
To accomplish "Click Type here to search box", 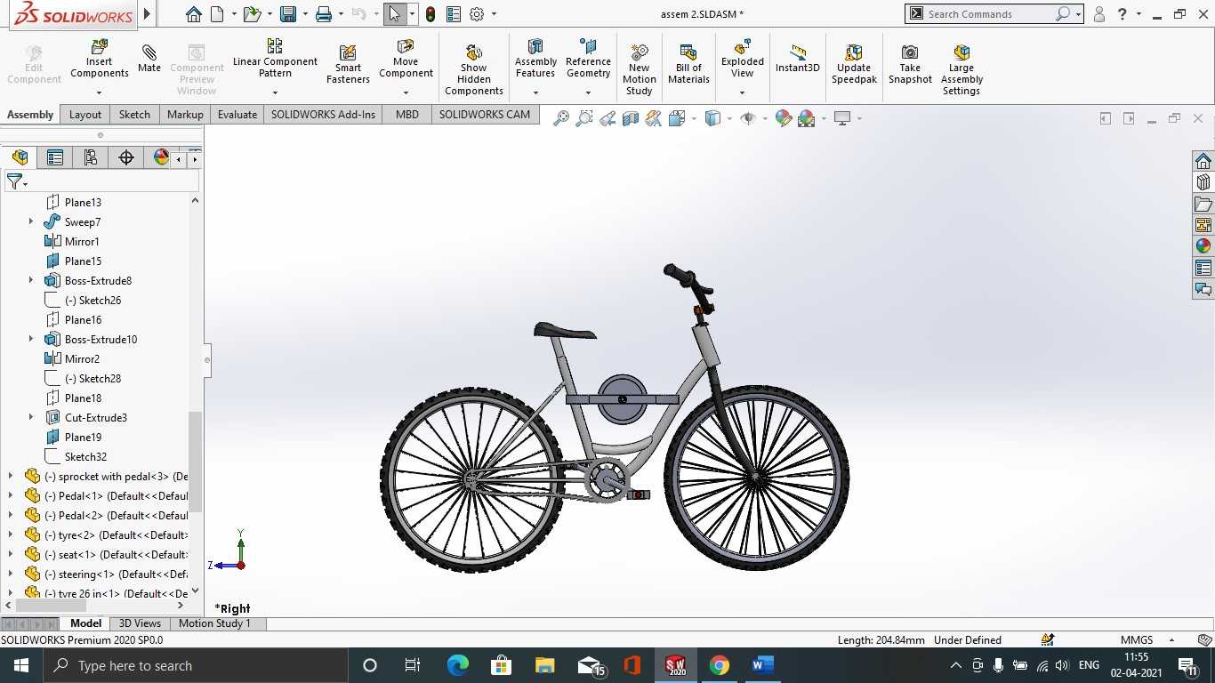I will click(x=195, y=665).
